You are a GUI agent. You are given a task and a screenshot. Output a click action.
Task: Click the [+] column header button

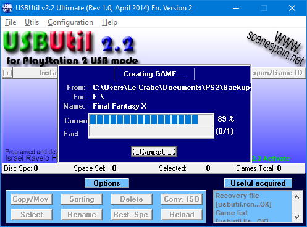pyautogui.click(x=7, y=73)
